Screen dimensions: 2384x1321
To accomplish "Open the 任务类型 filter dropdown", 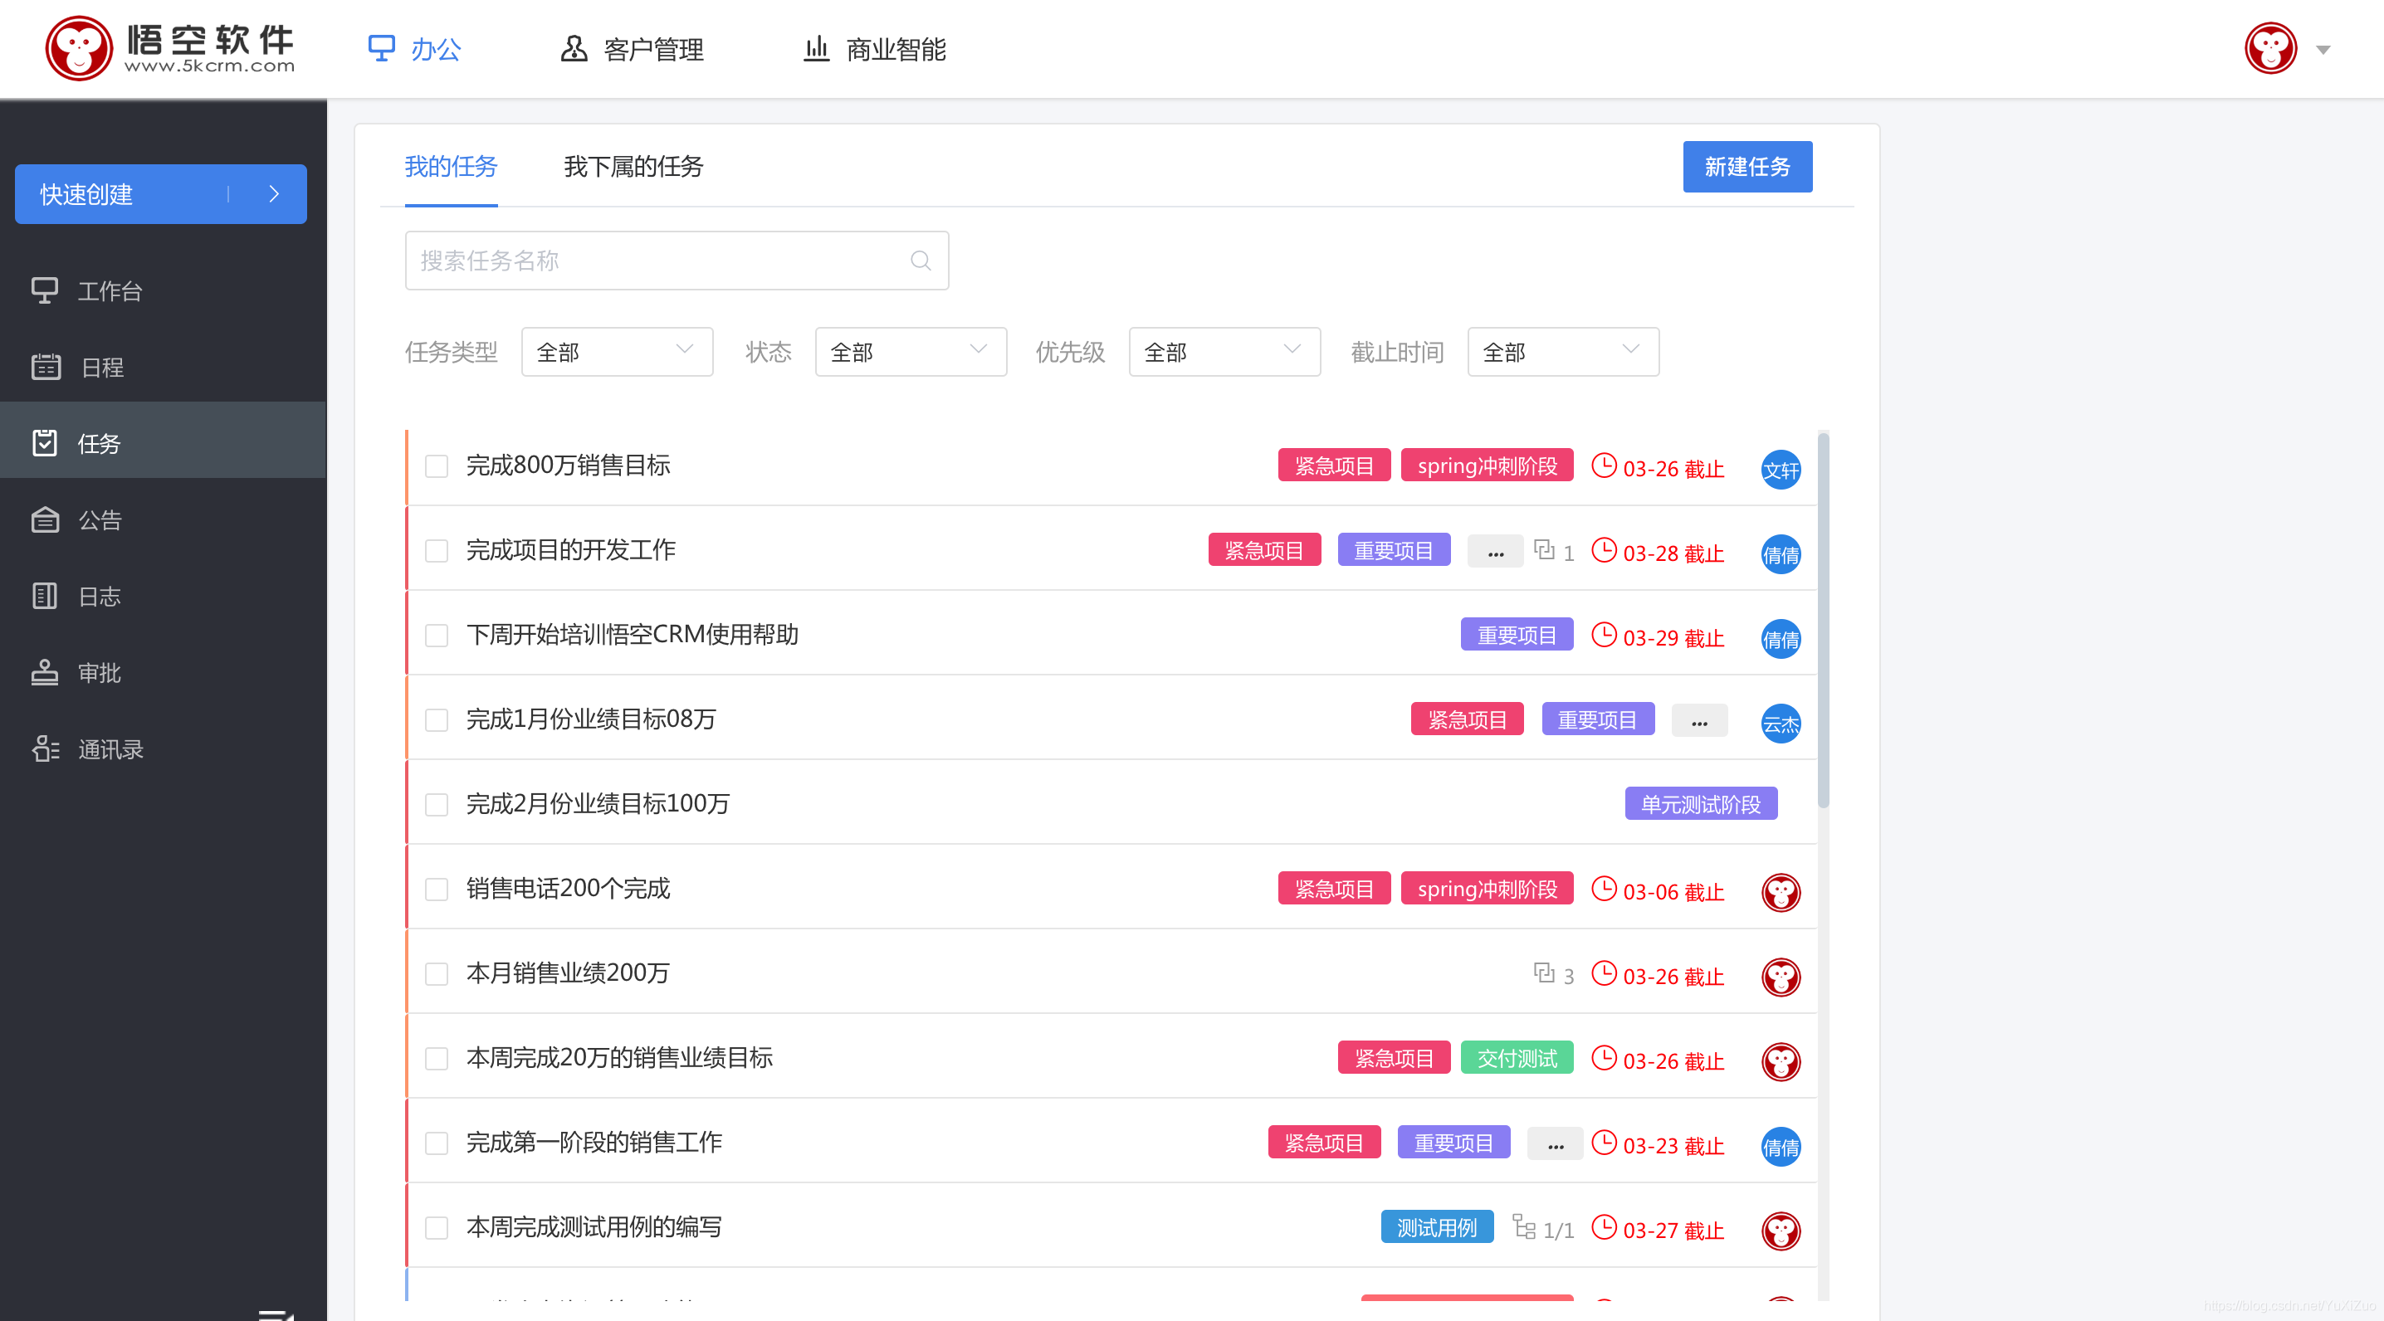I will [x=617, y=352].
